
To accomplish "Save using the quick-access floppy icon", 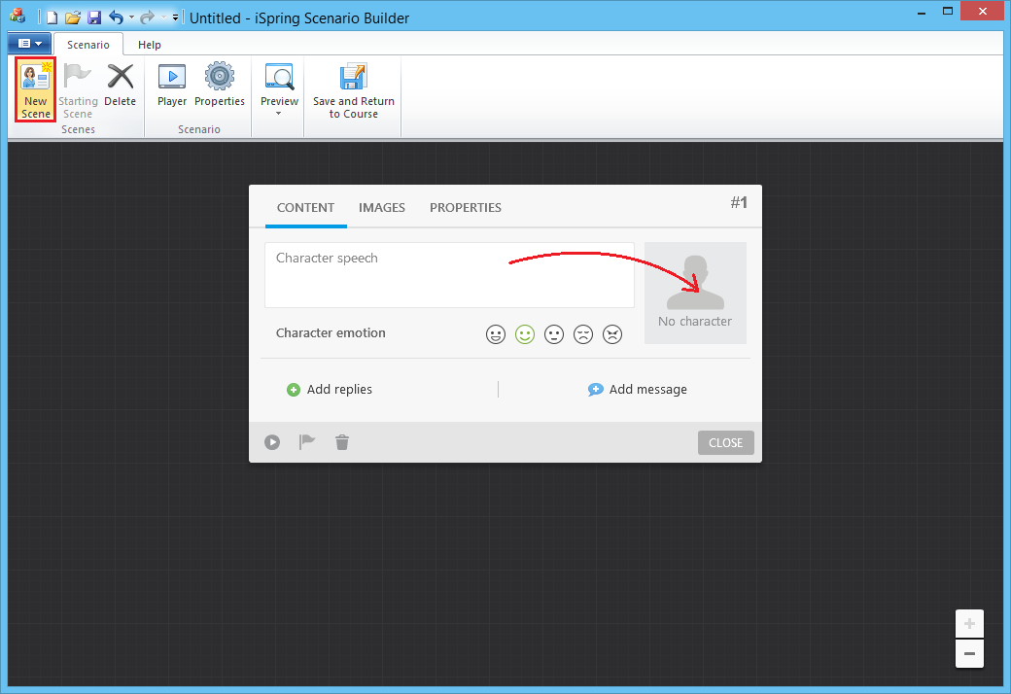I will coord(94,17).
